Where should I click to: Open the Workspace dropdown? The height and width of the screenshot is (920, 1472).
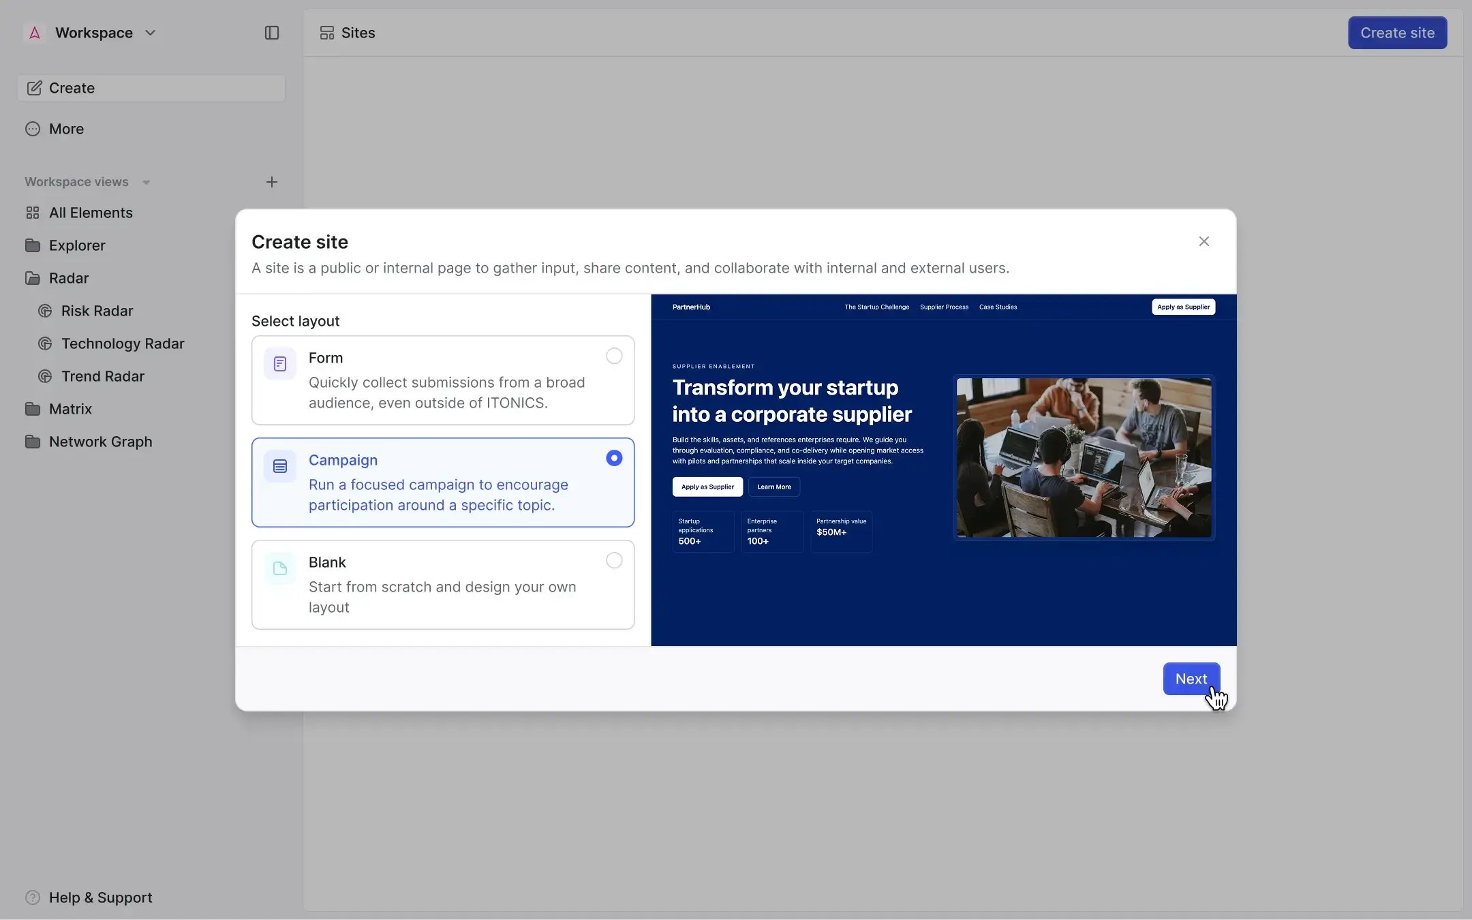(x=151, y=32)
